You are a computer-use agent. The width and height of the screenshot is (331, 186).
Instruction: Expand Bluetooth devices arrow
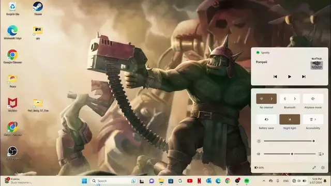click(295, 99)
